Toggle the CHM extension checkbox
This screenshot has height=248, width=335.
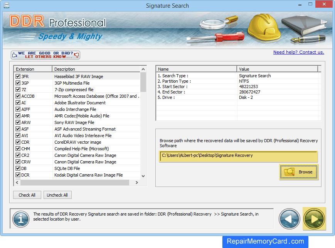pyautogui.click(x=18, y=149)
